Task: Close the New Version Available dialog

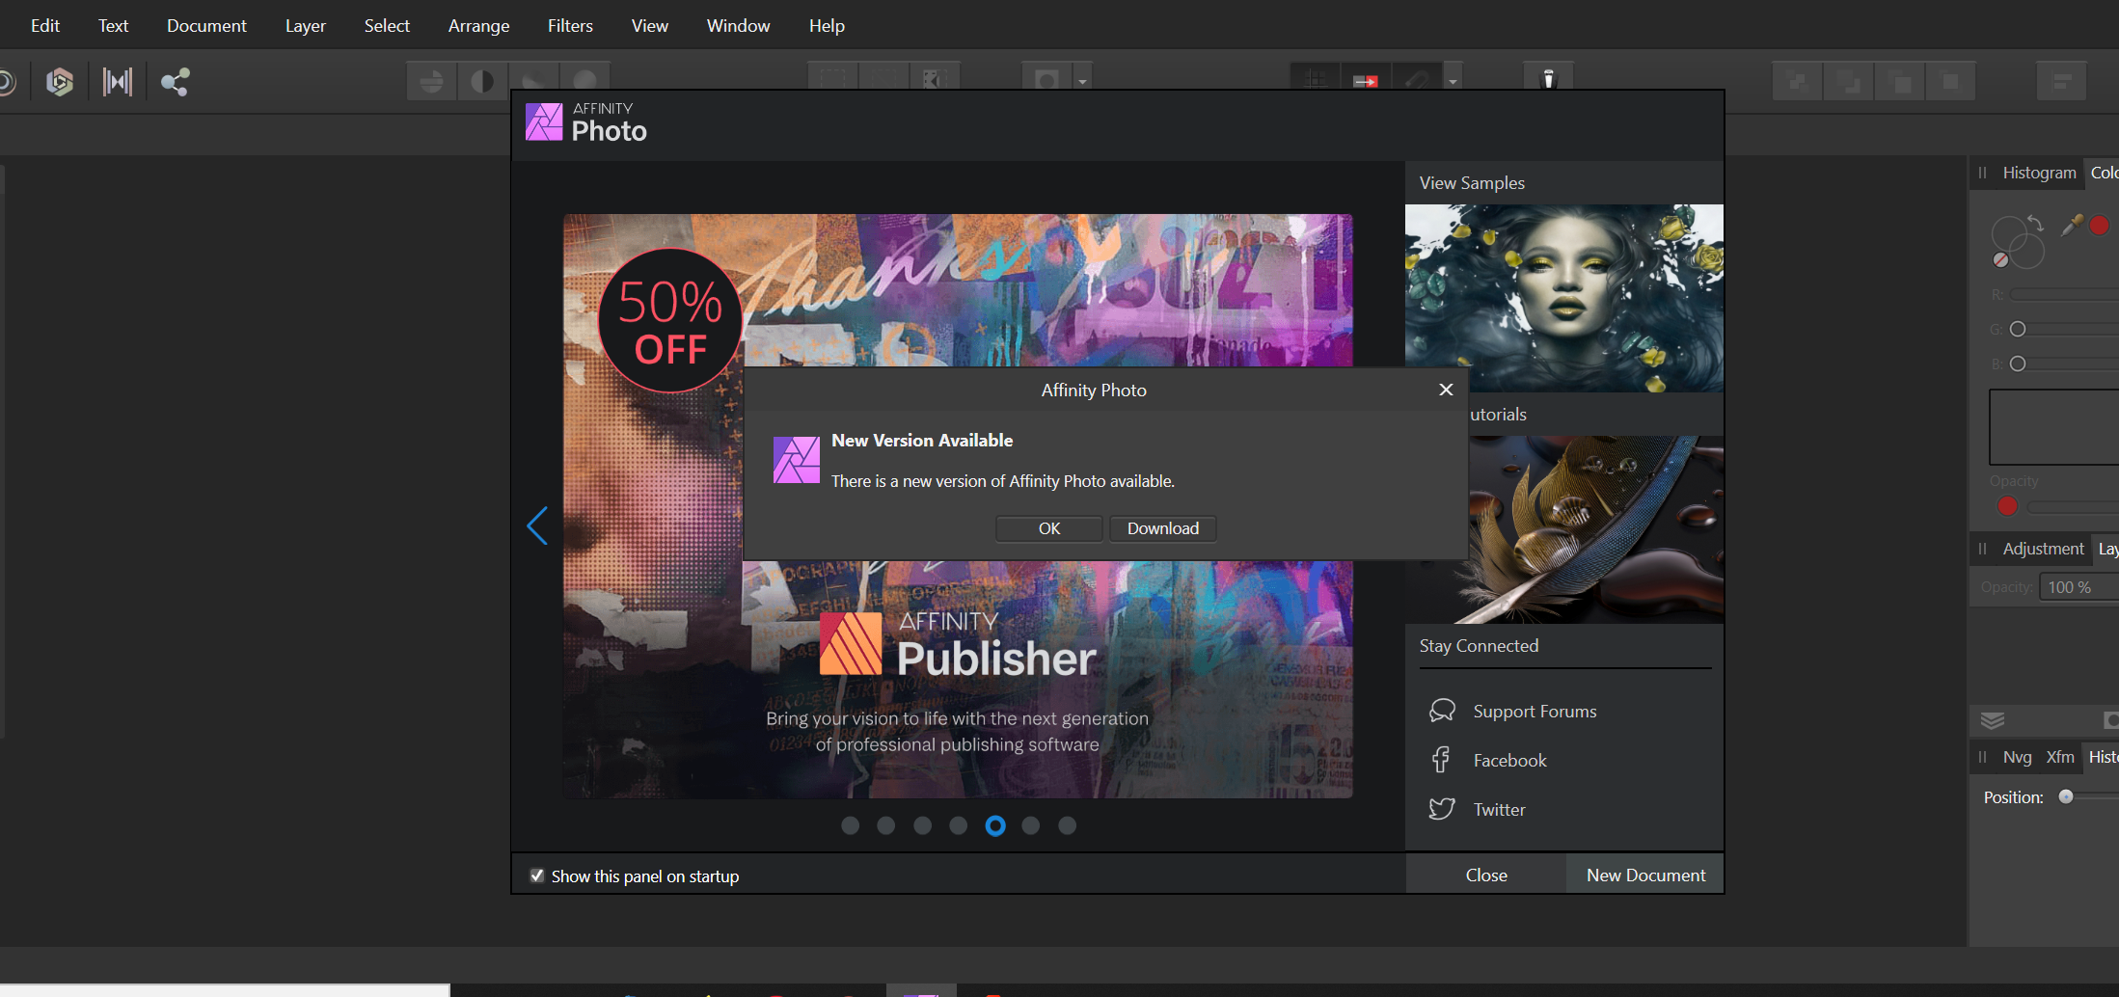Action: [1446, 390]
